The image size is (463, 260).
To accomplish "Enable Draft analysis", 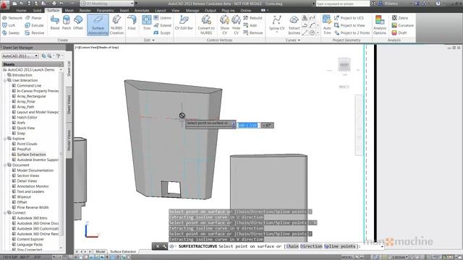I will pos(399,32).
